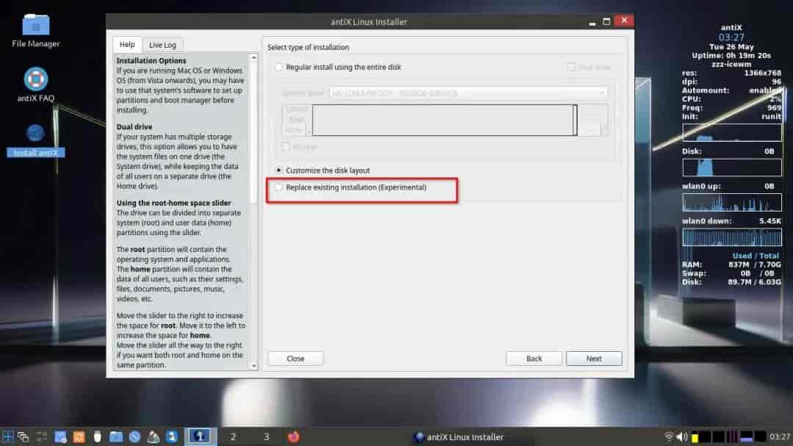Click the Installation Options help heading
793x446 pixels.
point(151,60)
